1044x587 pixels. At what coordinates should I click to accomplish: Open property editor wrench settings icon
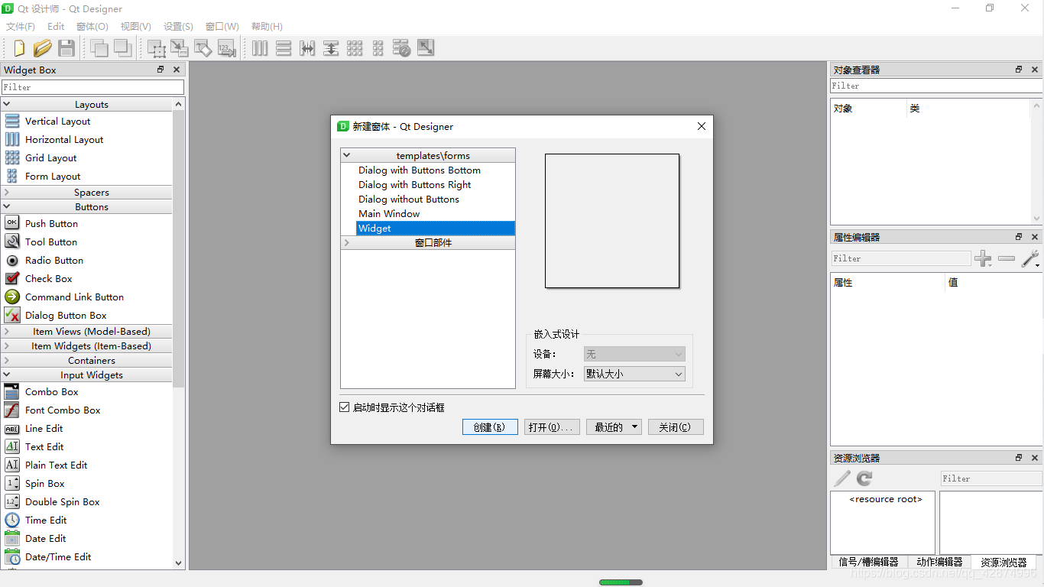pyautogui.click(x=1030, y=258)
